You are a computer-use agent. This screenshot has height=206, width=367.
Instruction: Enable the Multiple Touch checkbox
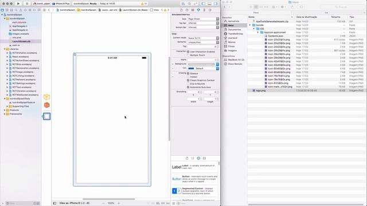coord(188,55)
